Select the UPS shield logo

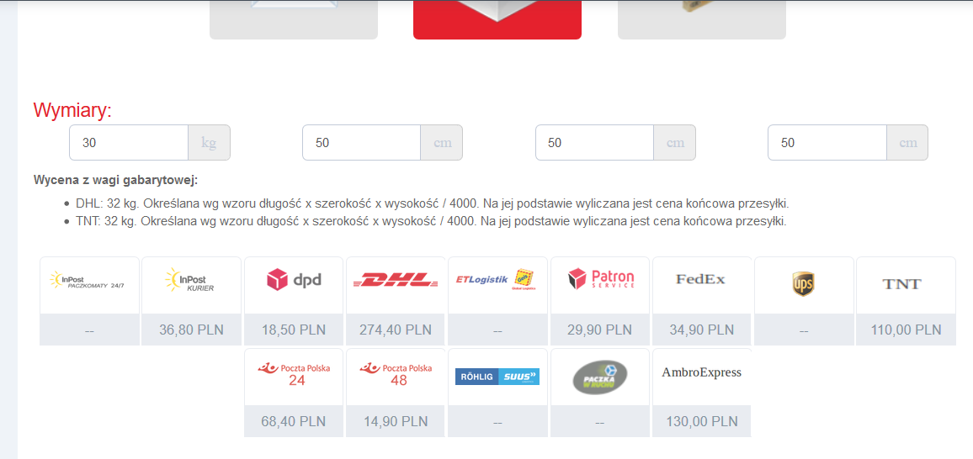pos(803,284)
